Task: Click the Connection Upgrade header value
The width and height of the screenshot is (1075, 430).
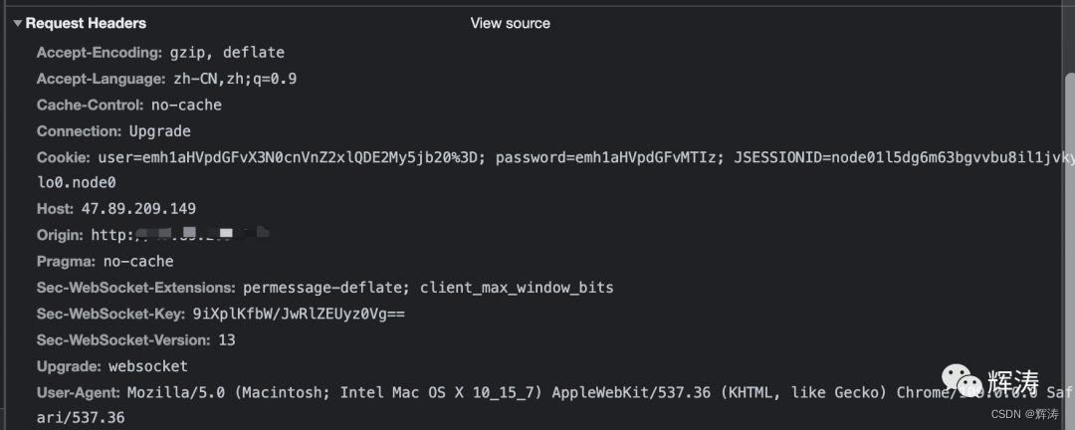Action: pyautogui.click(x=159, y=131)
